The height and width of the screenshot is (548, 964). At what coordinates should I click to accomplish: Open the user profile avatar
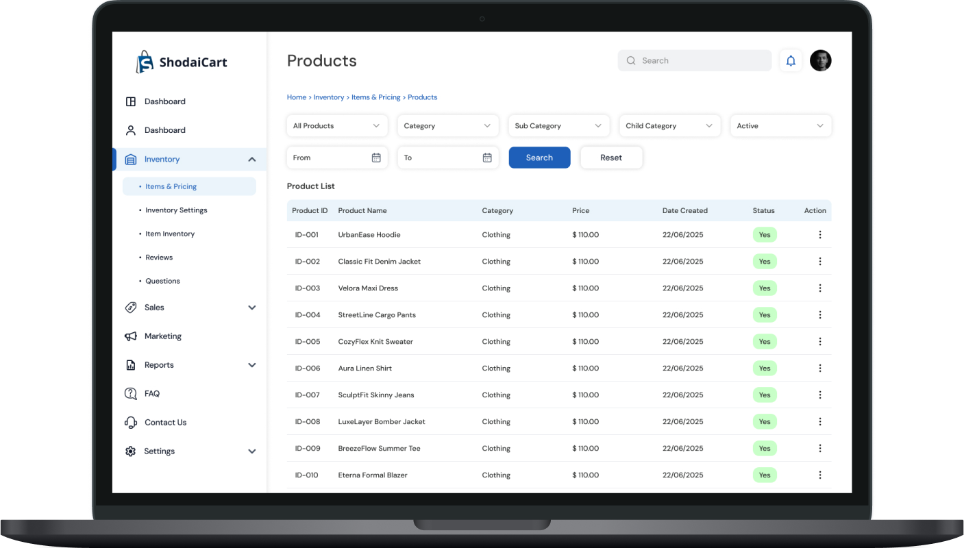pyautogui.click(x=820, y=61)
